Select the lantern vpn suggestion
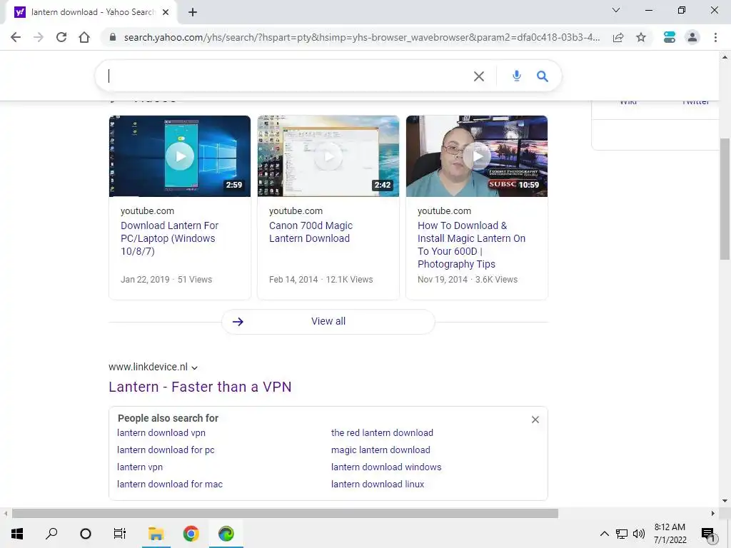This screenshot has height=548, width=731. (140, 467)
